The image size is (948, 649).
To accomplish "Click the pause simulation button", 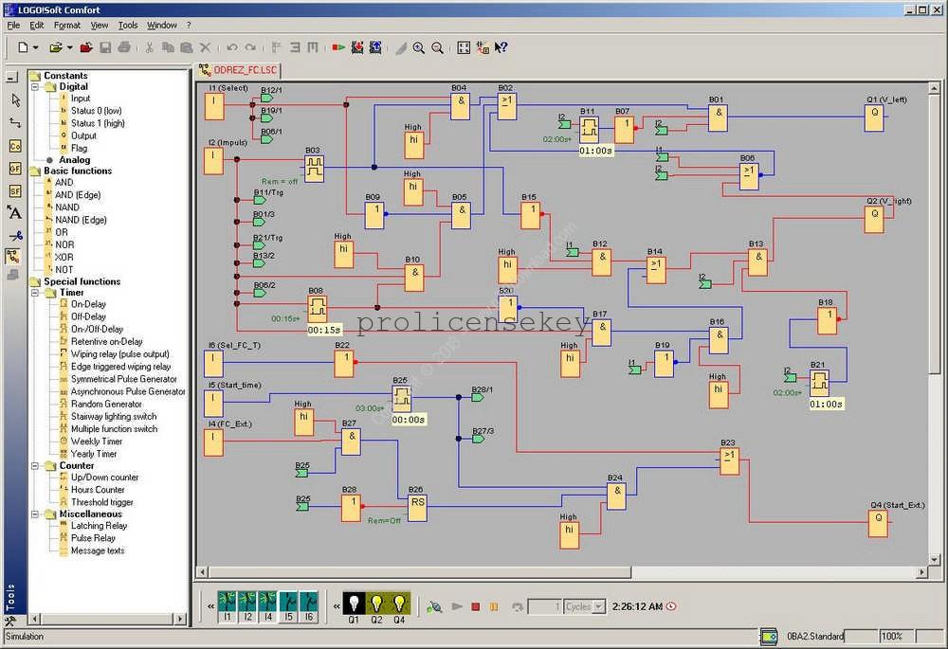I will 493,606.
